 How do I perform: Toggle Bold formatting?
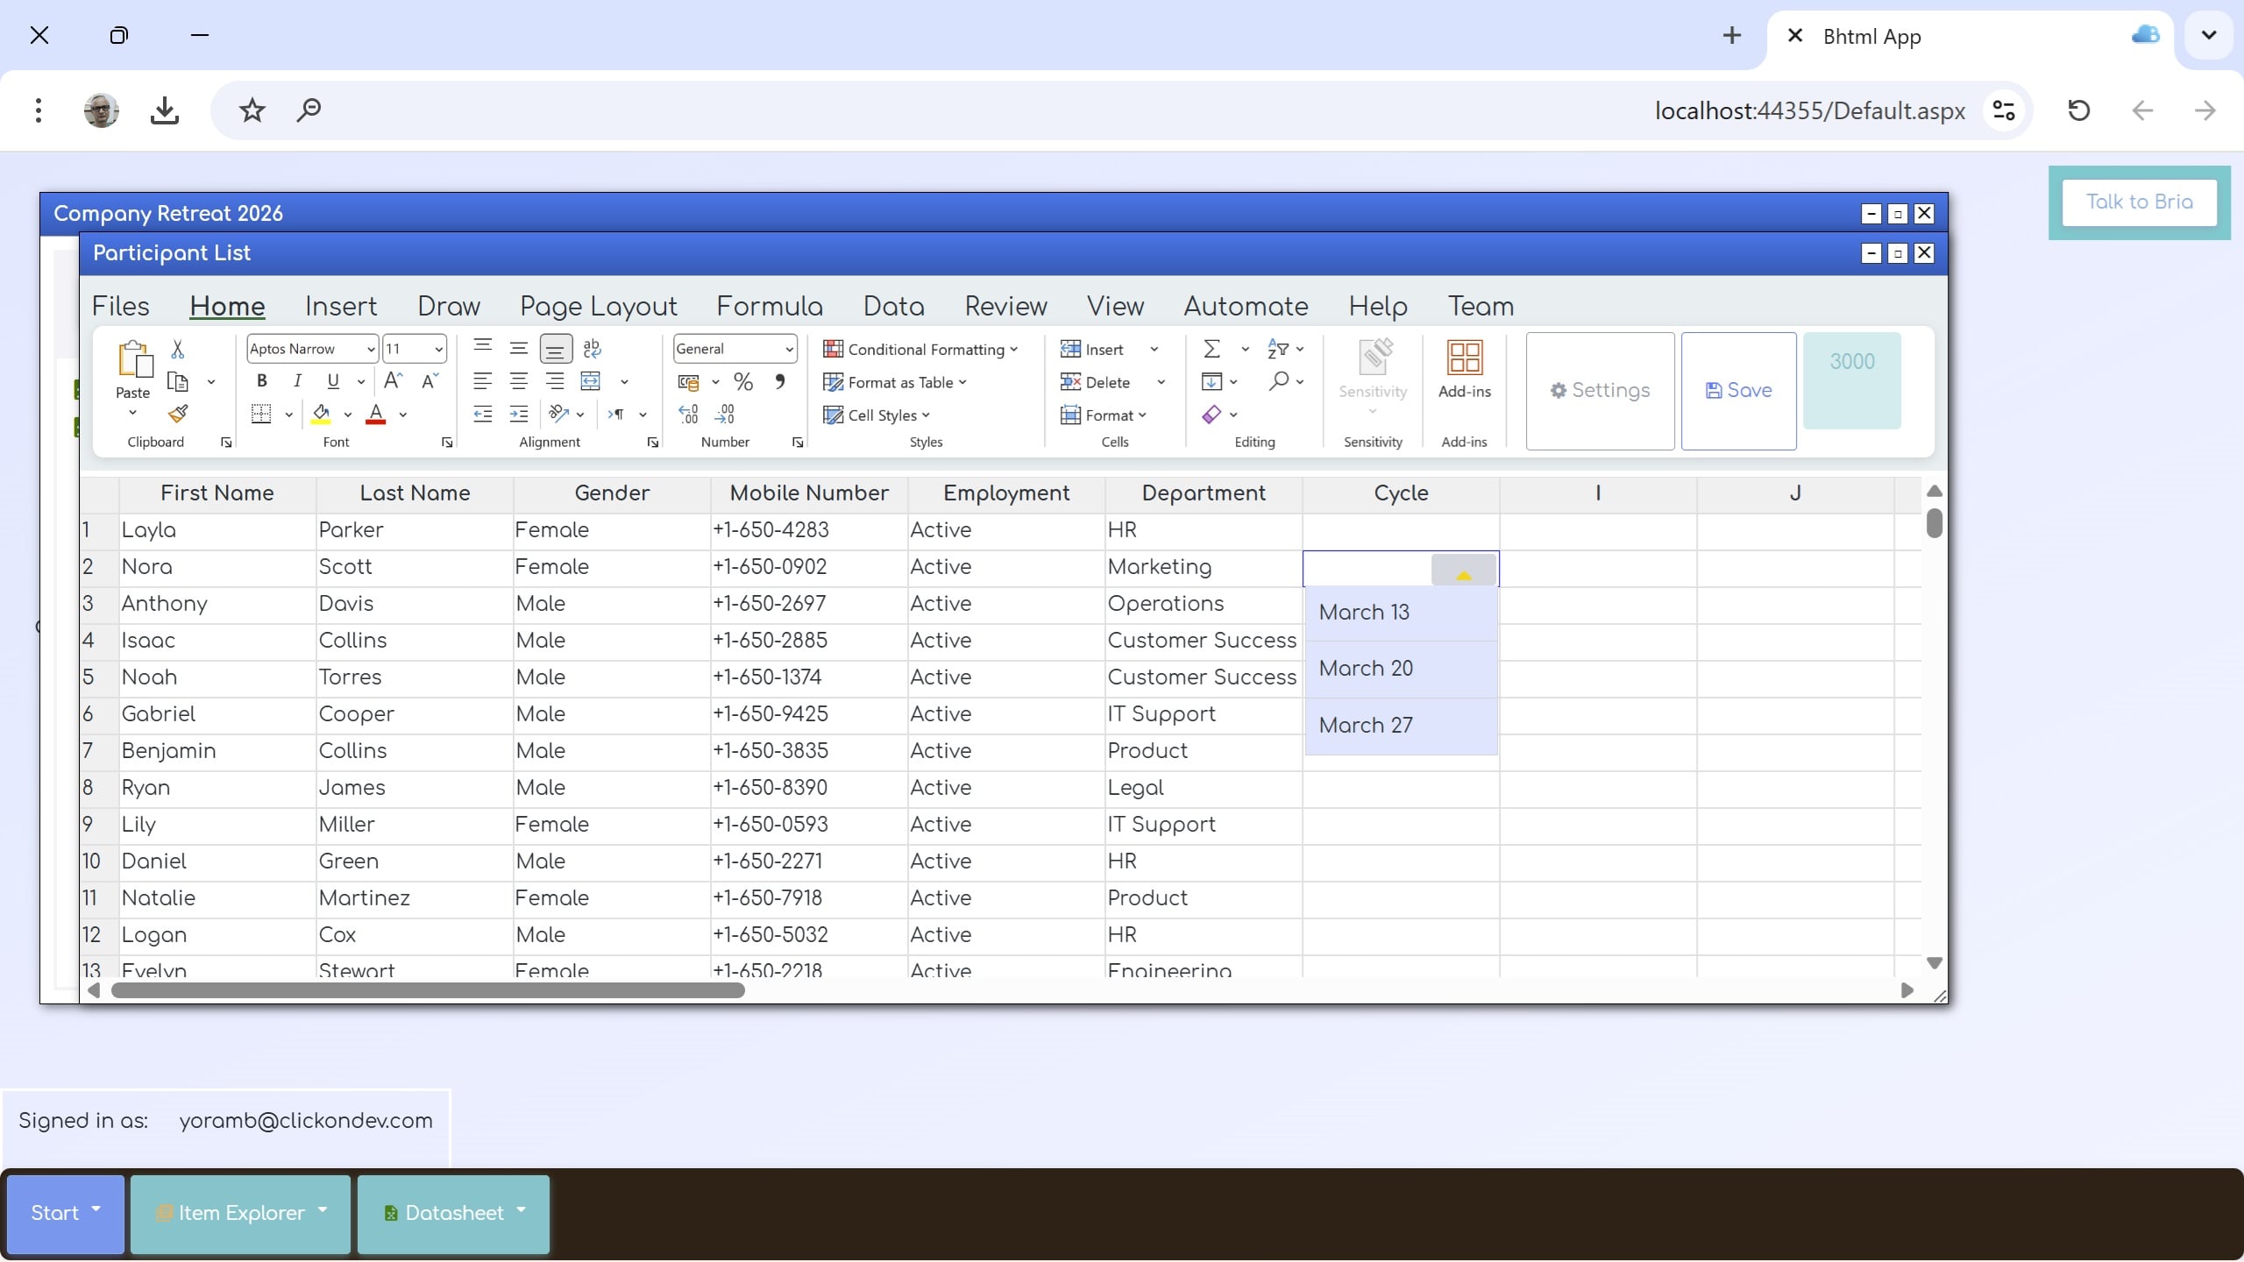pyautogui.click(x=261, y=381)
